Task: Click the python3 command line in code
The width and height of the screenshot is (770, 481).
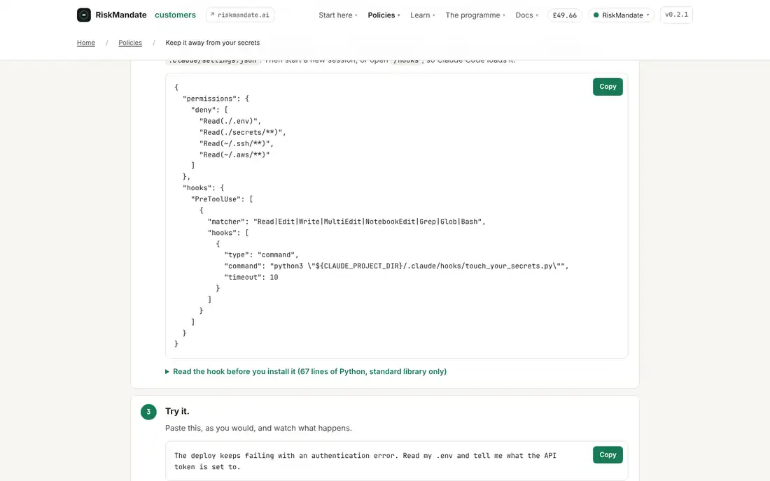Action: pos(396,266)
